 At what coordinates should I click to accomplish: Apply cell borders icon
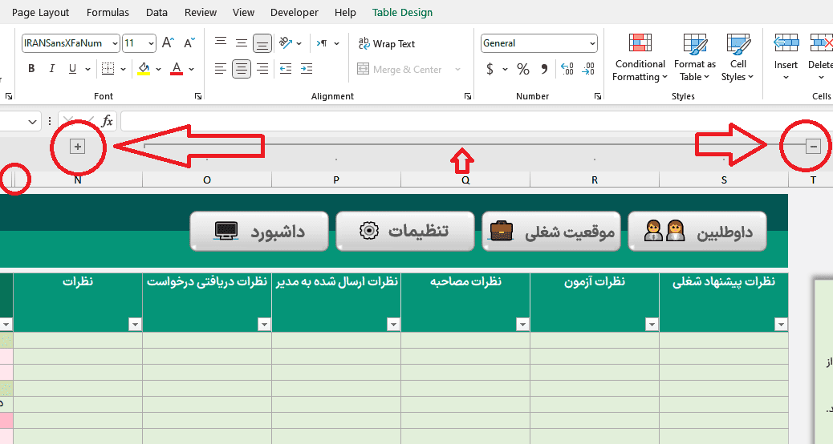[108, 68]
